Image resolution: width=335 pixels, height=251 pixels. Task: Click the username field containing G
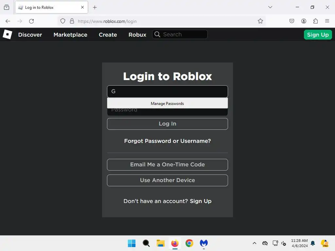[167, 92]
